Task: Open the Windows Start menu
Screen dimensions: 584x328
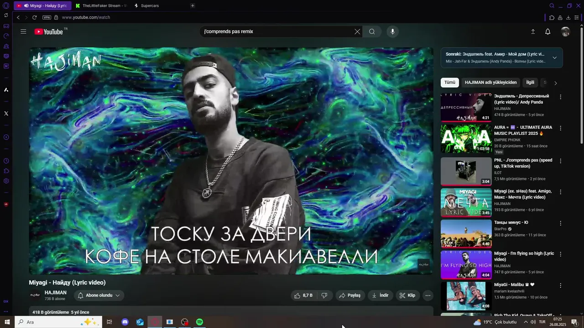Action: 7,322
